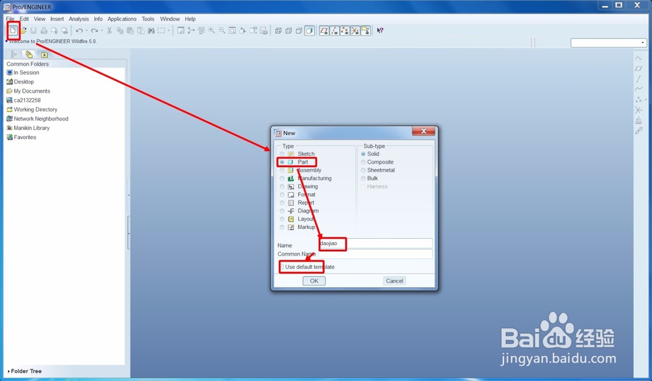Open the Applications menu
Image resolution: width=652 pixels, height=381 pixels.
122,19
